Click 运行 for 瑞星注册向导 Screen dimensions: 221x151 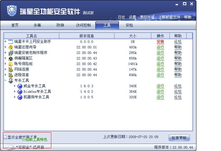[160, 47]
